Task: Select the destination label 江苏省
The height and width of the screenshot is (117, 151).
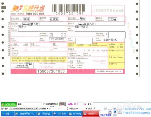Action: click(112, 19)
